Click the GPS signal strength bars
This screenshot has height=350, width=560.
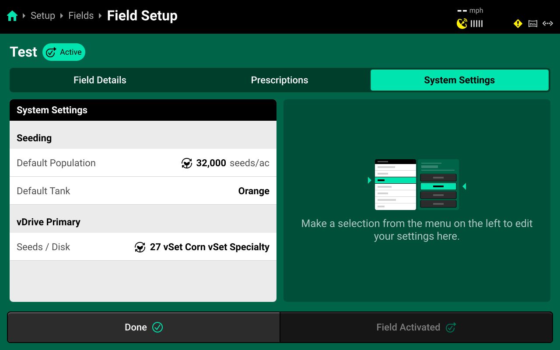[x=477, y=24]
